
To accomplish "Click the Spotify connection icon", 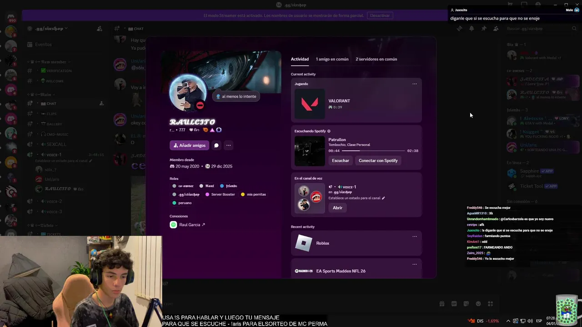I will pos(173,225).
